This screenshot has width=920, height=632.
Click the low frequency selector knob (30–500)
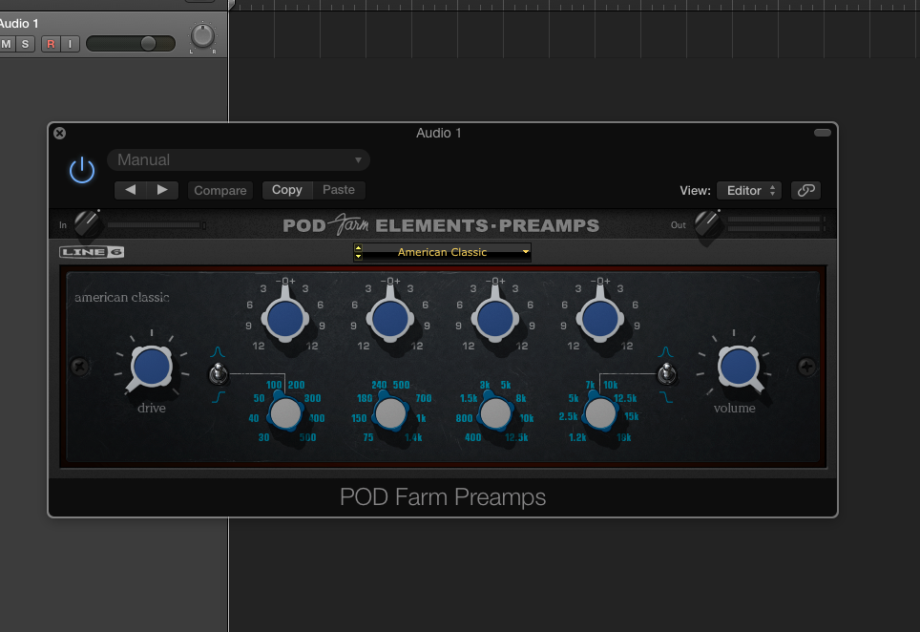pyautogui.click(x=285, y=413)
